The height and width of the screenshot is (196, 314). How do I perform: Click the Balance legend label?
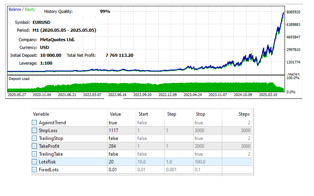click(x=15, y=9)
